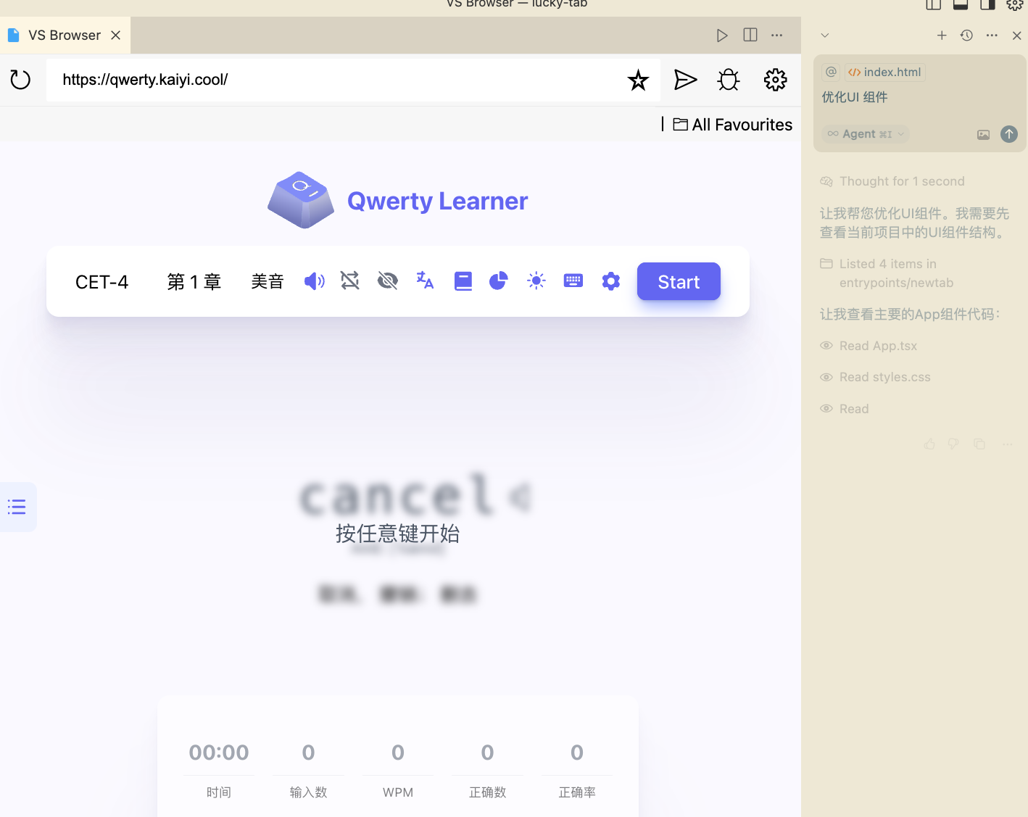Toggle the pronunciation sound speaker

click(x=314, y=281)
